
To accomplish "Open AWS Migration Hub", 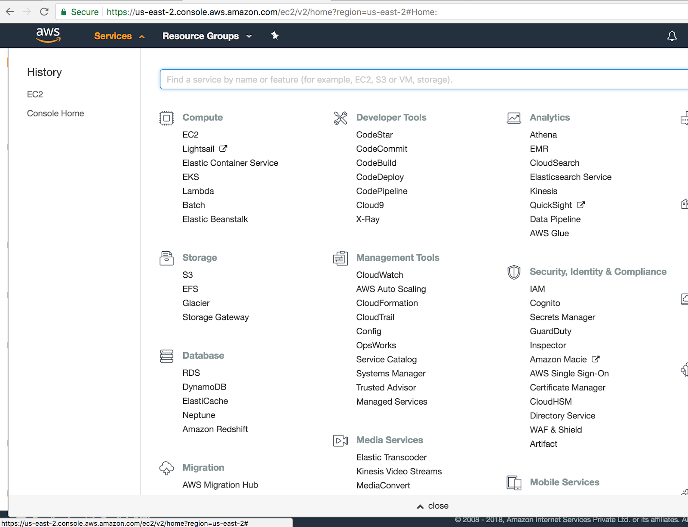I will pyautogui.click(x=220, y=485).
